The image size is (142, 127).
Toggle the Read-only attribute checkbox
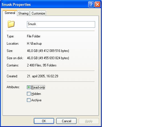click(29, 87)
